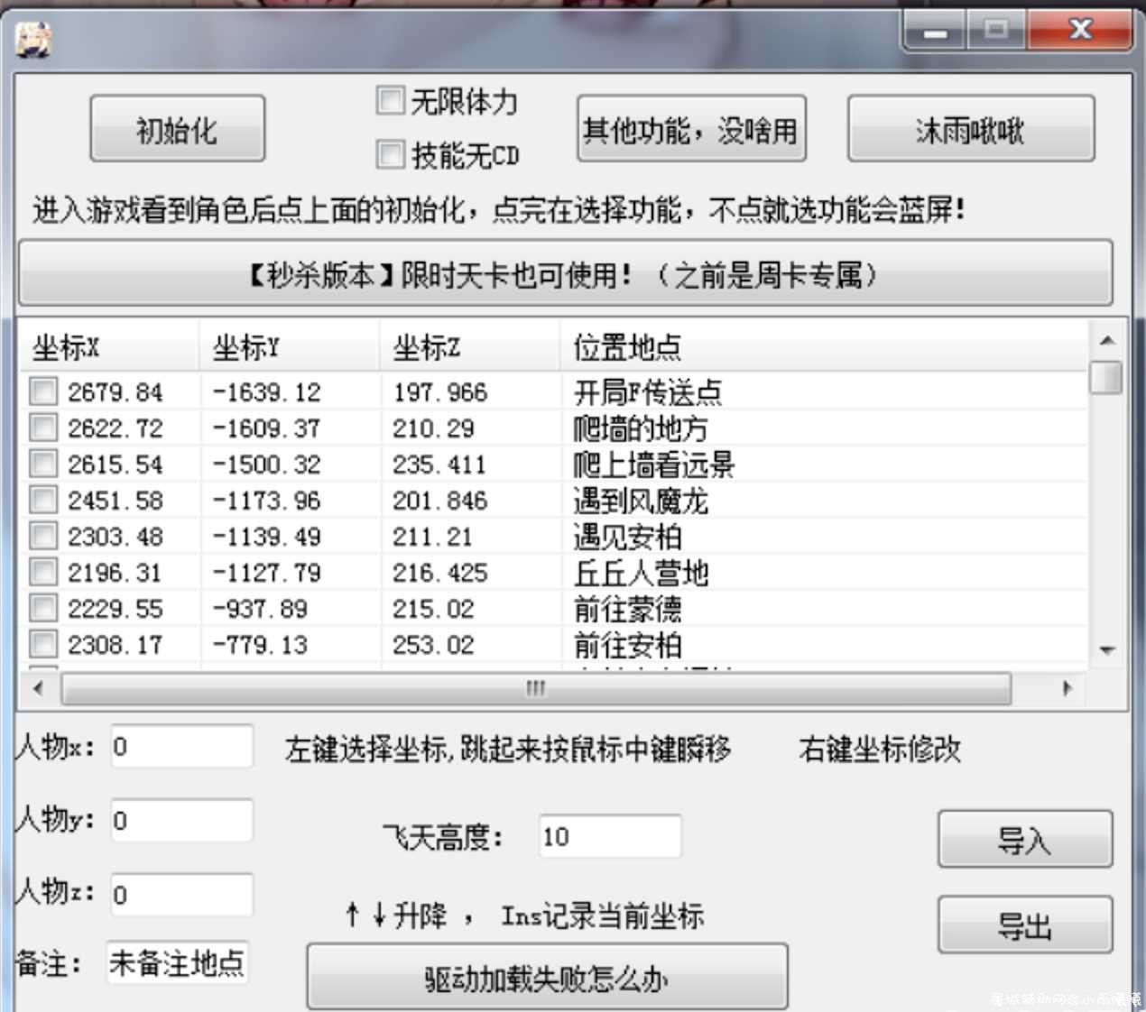This screenshot has width=1146, height=1012.
Task: Check the row for 开局F传送点
Action: click(43, 391)
